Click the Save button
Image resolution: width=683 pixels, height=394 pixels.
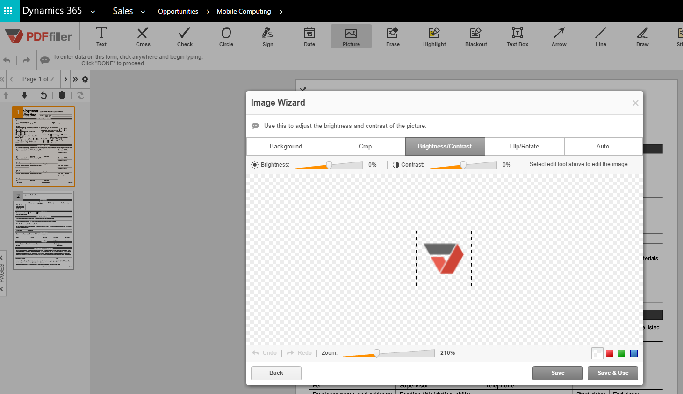558,373
